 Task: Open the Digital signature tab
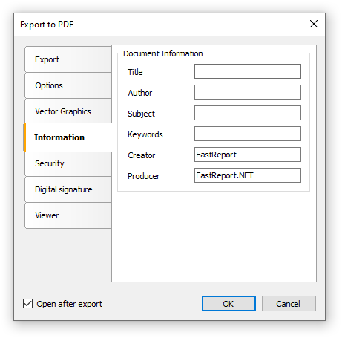tap(68, 189)
